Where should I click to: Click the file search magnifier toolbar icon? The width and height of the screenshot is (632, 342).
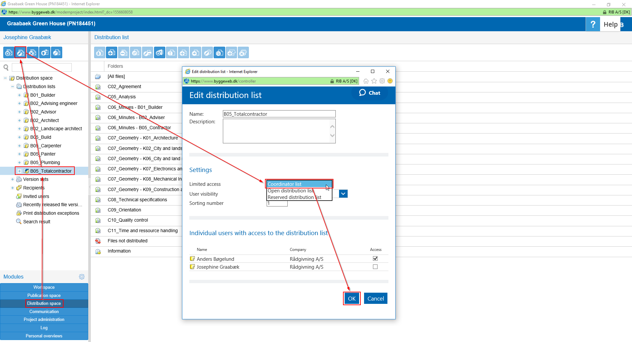pos(220,53)
